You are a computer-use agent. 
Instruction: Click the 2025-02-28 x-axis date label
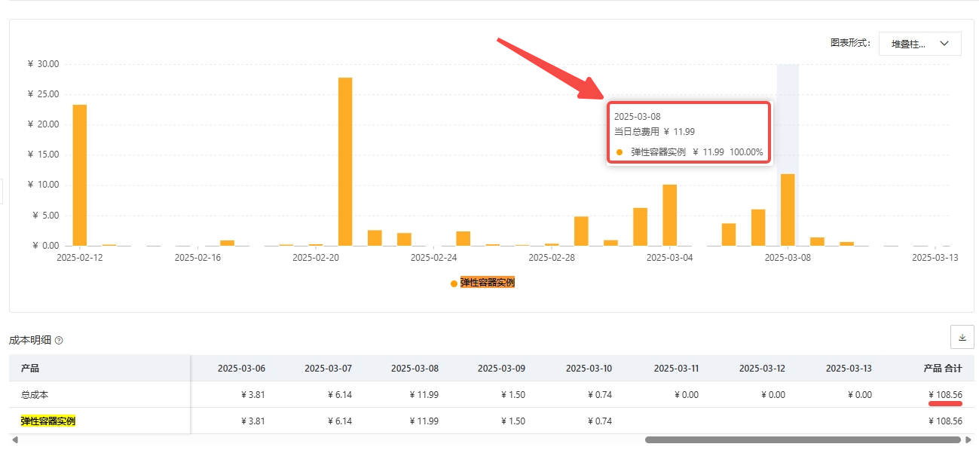click(552, 257)
